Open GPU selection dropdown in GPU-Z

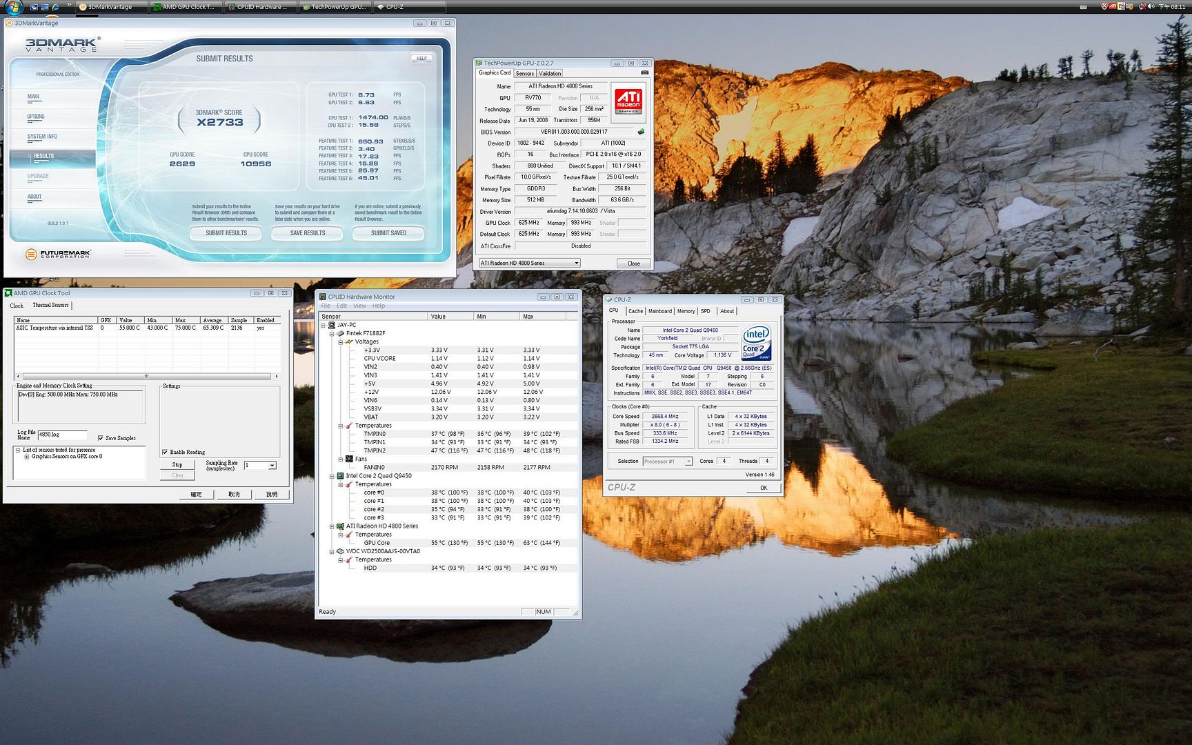[x=577, y=263]
